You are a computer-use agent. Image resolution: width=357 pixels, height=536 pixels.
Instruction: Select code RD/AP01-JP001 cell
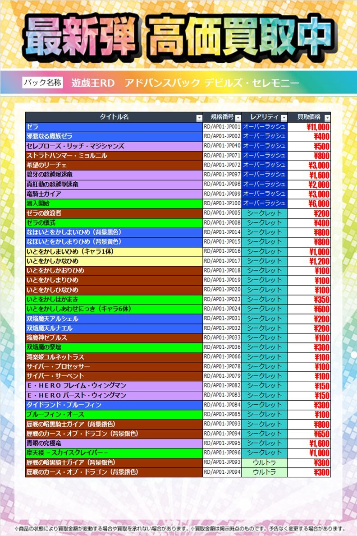pyautogui.click(x=222, y=127)
